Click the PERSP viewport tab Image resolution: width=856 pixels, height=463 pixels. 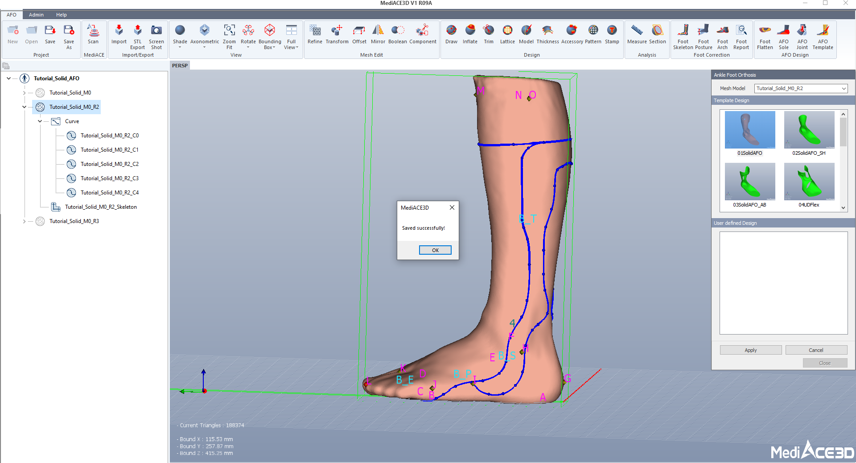point(180,66)
